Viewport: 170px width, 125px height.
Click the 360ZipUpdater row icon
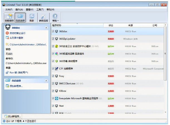pyautogui.click(x=56, y=39)
